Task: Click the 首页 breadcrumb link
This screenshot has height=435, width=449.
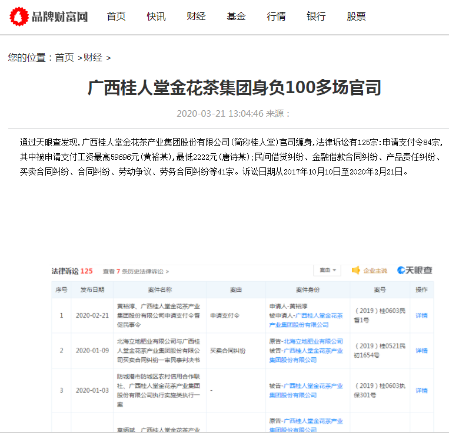Action: click(x=64, y=58)
